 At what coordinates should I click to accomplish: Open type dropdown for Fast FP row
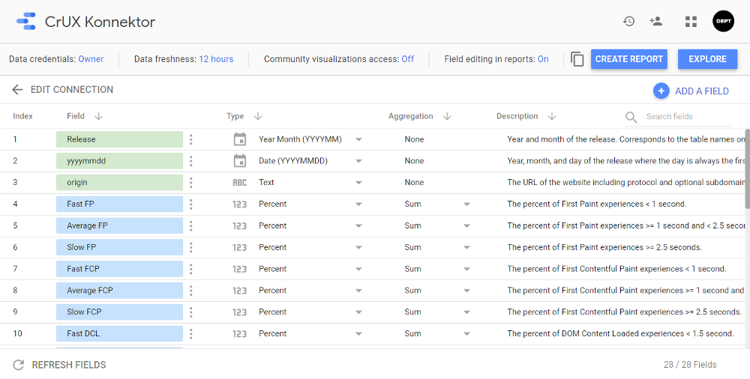point(358,204)
